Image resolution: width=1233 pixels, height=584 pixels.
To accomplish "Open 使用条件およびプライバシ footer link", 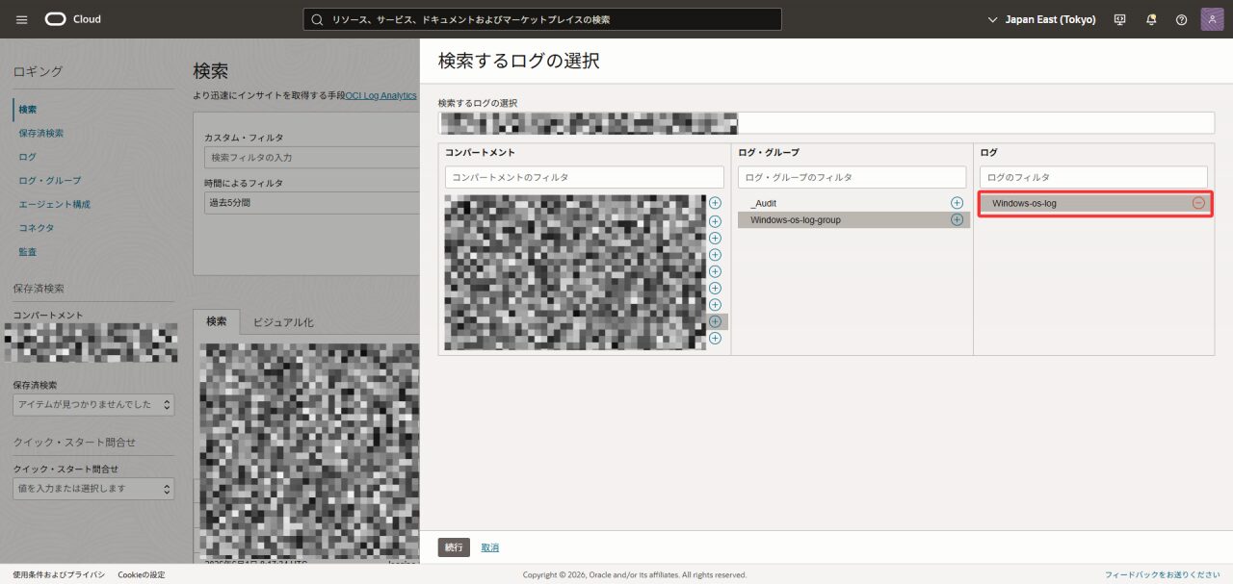I will pyautogui.click(x=59, y=574).
